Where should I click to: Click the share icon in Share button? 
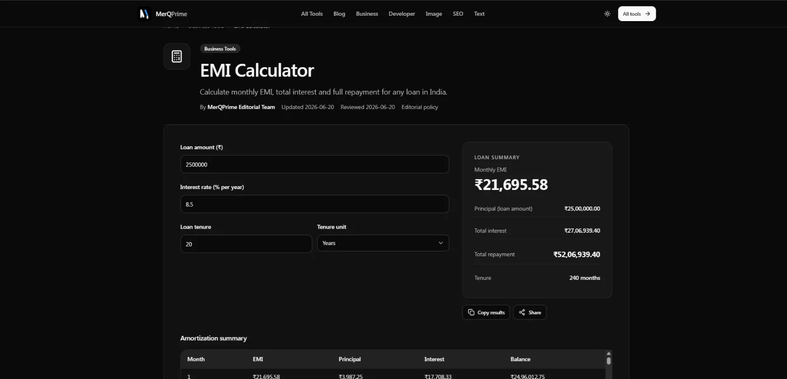point(522,312)
